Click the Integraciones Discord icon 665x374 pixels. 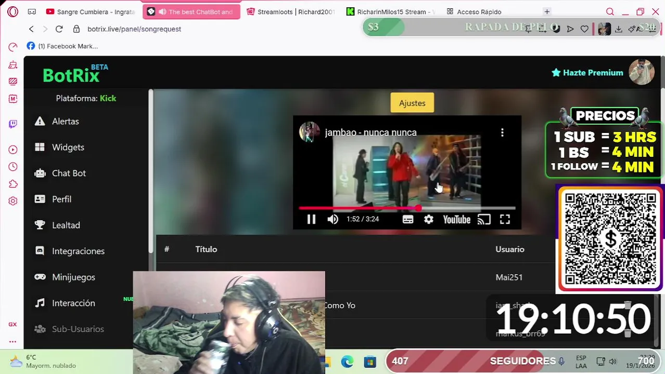[40, 251]
